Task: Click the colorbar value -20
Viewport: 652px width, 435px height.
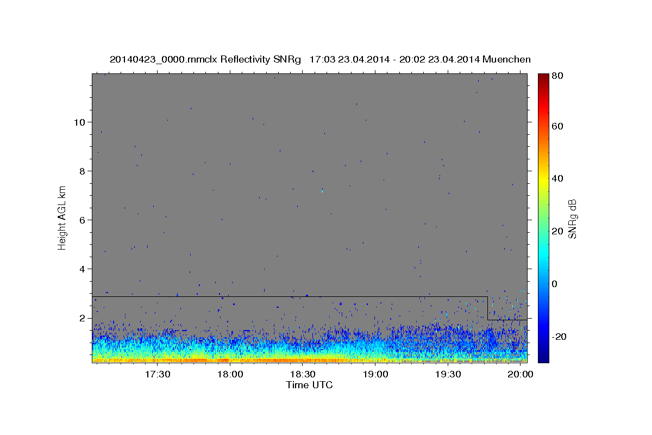Action: tap(560, 337)
